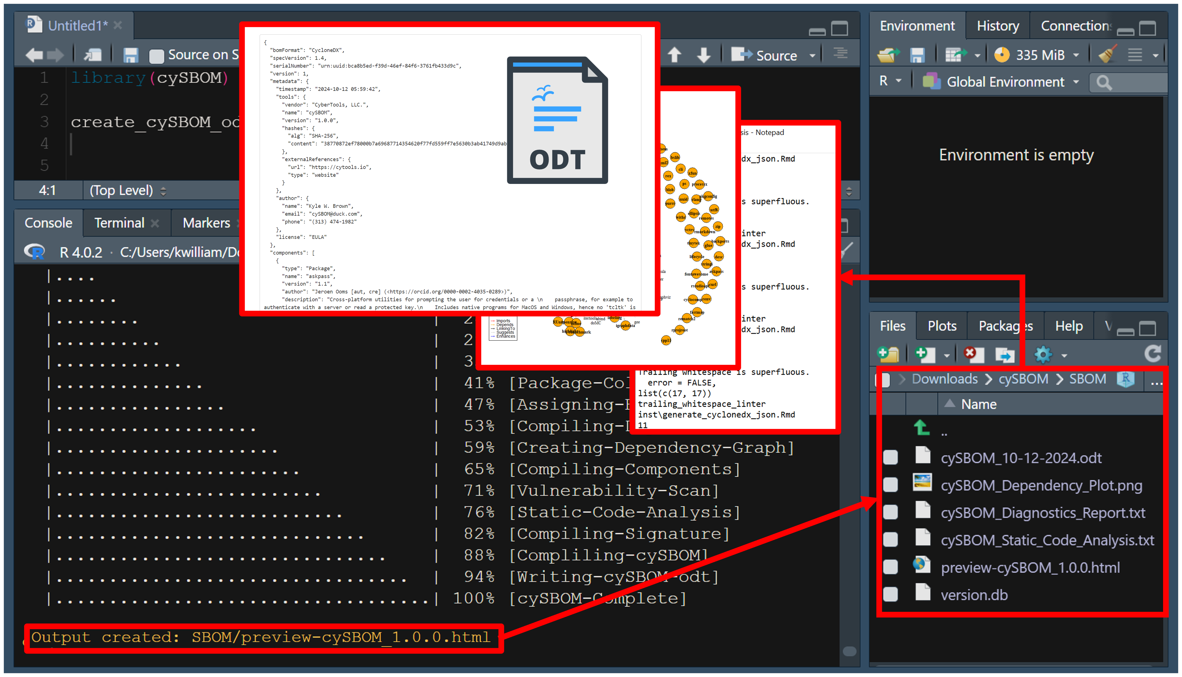1182x677 pixels.
Task: Show the document outline icon
Action: (840, 54)
